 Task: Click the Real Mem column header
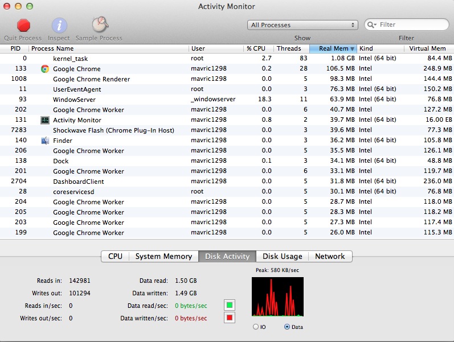pyautogui.click(x=333, y=48)
